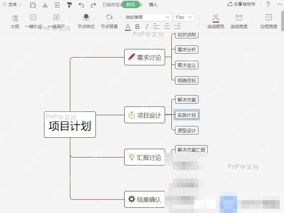
Task: Click the download icon
Action: click(45, 5)
